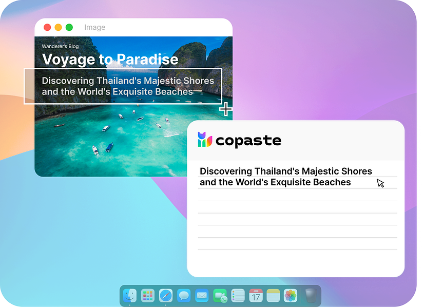Open the Mail app icon
This screenshot has height=308, width=423.
pos(202,296)
